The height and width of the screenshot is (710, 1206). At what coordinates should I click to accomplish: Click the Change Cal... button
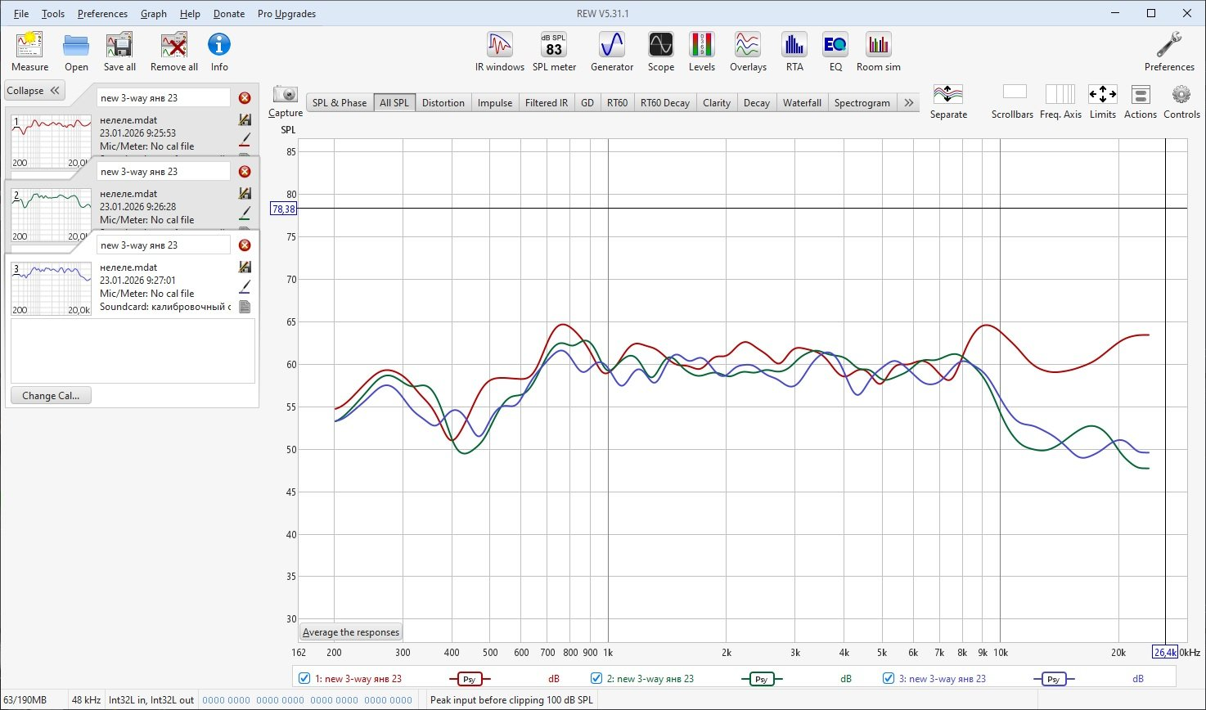coord(51,396)
